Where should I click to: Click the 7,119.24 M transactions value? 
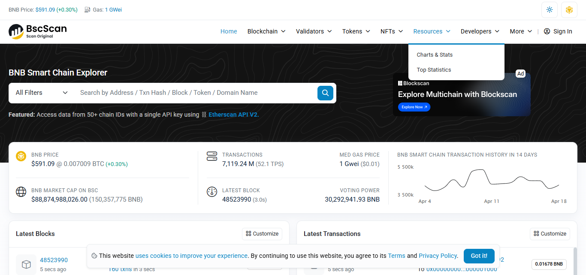tap(238, 164)
